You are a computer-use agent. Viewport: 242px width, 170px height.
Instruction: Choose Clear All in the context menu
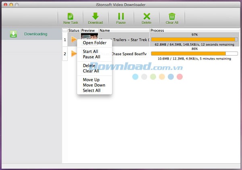[x=91, y=71]
